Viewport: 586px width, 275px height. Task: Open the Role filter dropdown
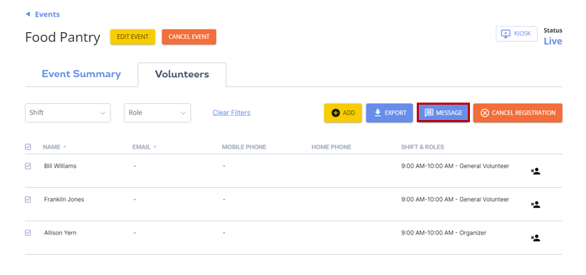pos(157,112)
